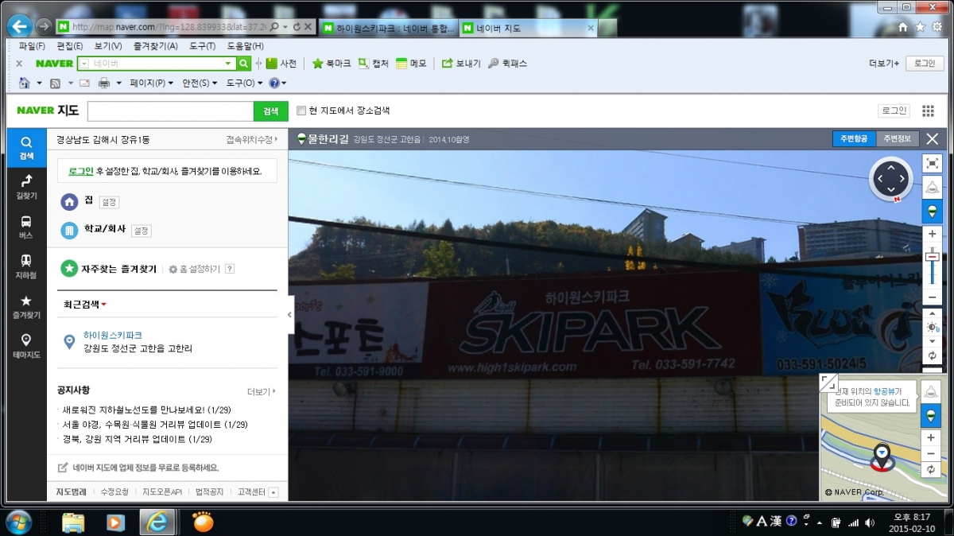Click the IE print icon
954x536 pixels.
point(104,83)
